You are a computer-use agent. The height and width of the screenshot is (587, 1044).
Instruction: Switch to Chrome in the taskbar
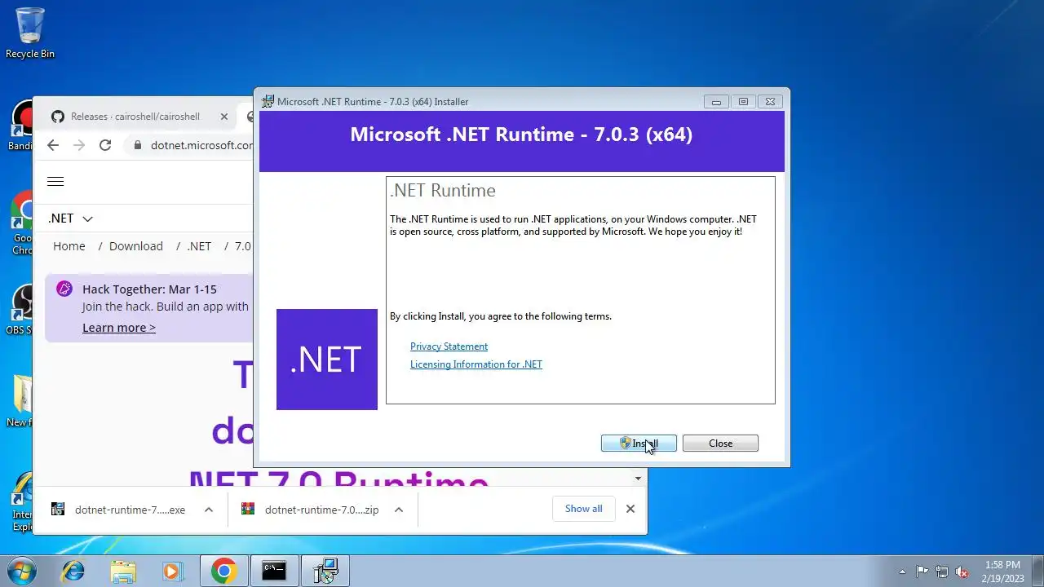coord(224,571)
